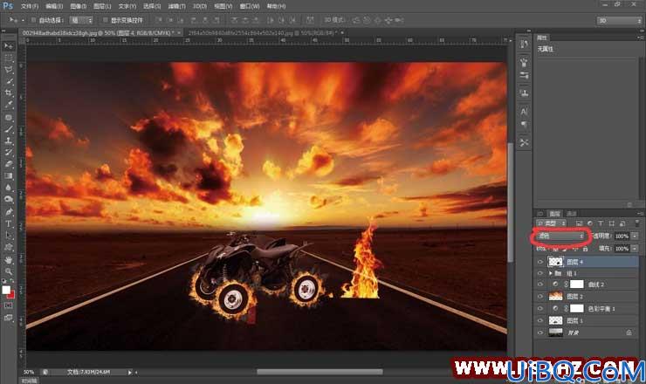
Task: Hide the 背景 layer visibility eye
Action: pos(540,333)
